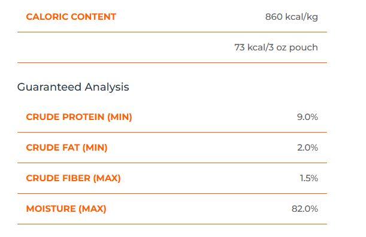Image resolution: width=366 pixels, height=237 pixels.
Task: Select the MOISTURE (MAX) label
Action: (66, 209)
